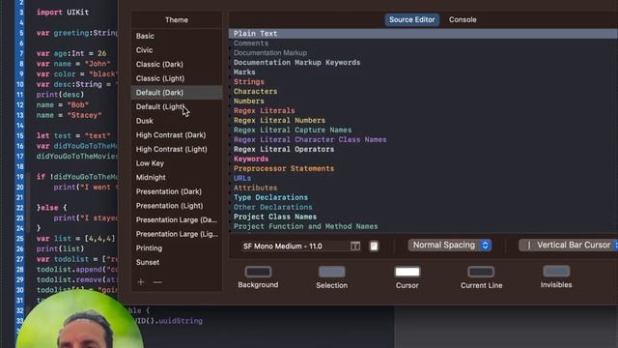Select the High Contrast (Dark) theme
618x348 pixels.
click(x=177, y=135)
